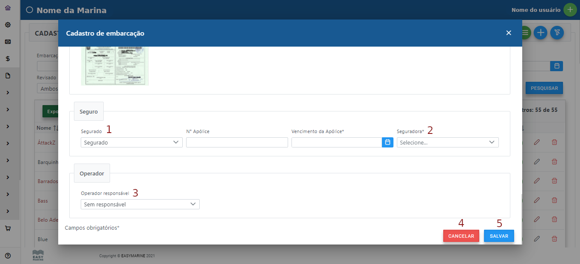Screen dimensions: 580x264
Task: Click the blue plus add button
Action: (540, 33)
